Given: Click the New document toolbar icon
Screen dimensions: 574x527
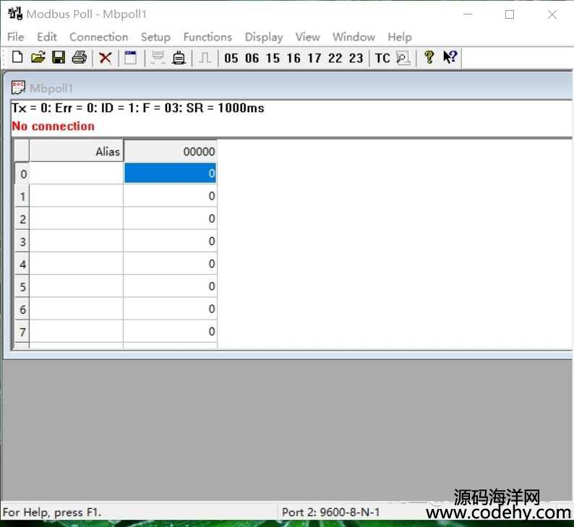Looking at the screenshot, I should click(x=17, y=57).
